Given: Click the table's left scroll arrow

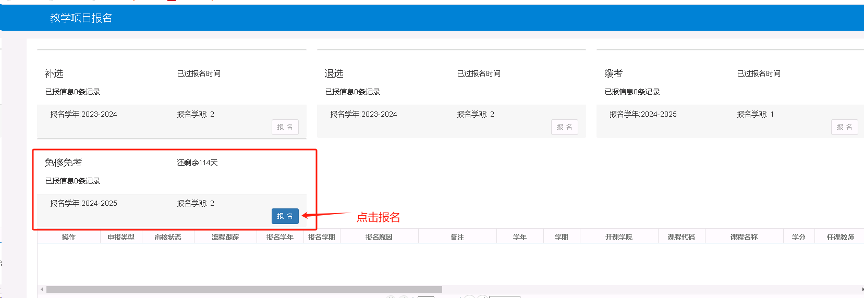Looking at the screenshot, I should coord(42,289).
